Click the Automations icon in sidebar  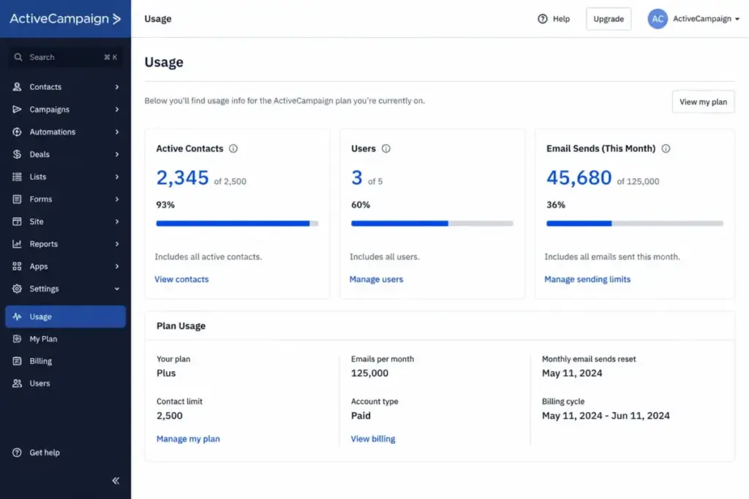(x=18, y=132)
